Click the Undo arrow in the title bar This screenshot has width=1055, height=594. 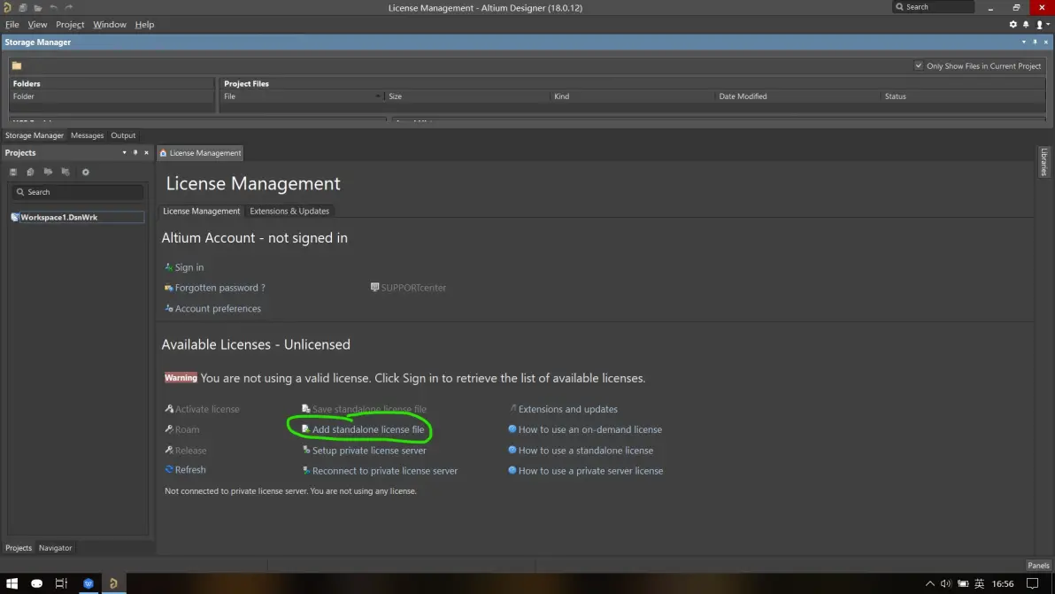click(53, 7)
